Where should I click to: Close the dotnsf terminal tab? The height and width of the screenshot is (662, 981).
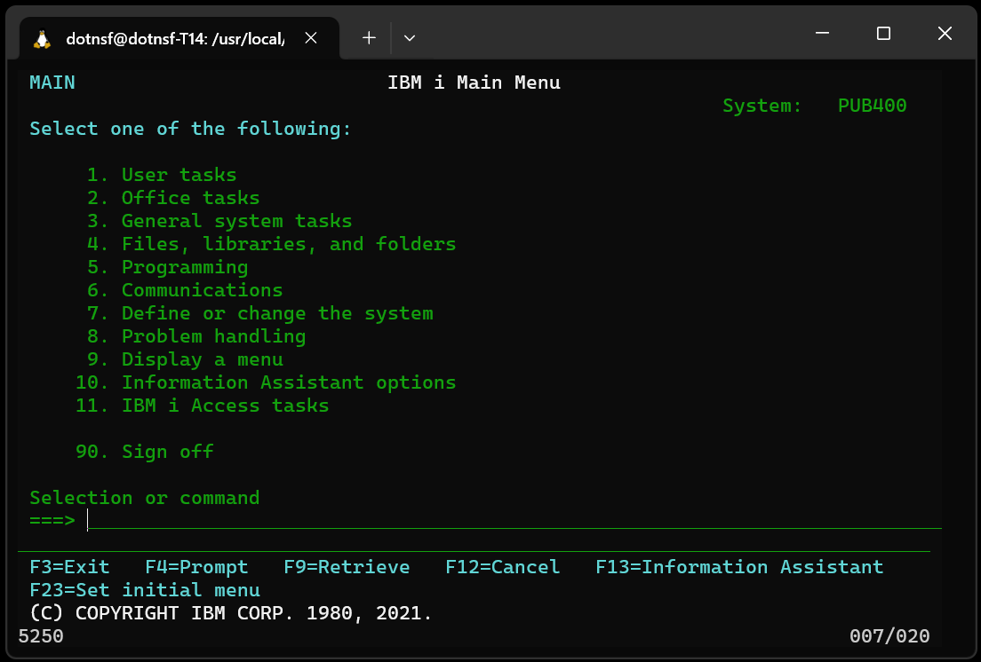click(x=311, y=38)
